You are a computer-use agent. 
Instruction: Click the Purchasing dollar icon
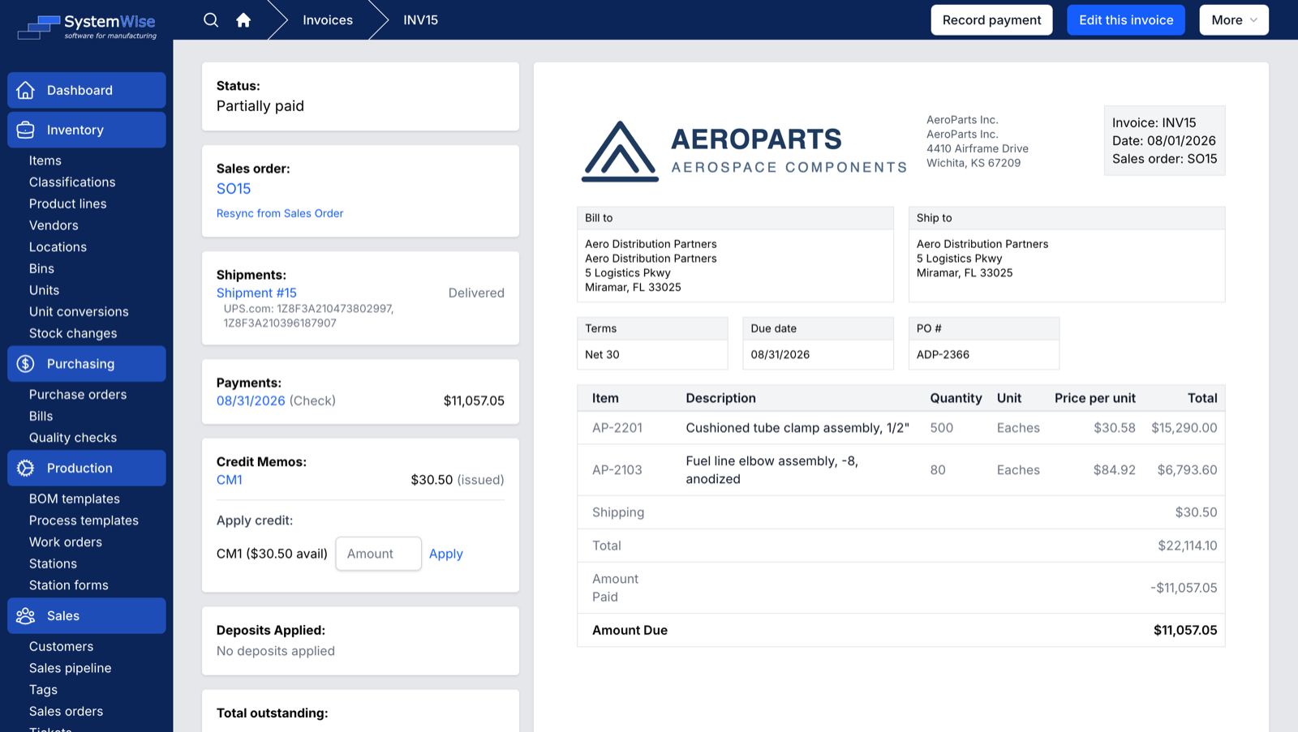(26, 364)
